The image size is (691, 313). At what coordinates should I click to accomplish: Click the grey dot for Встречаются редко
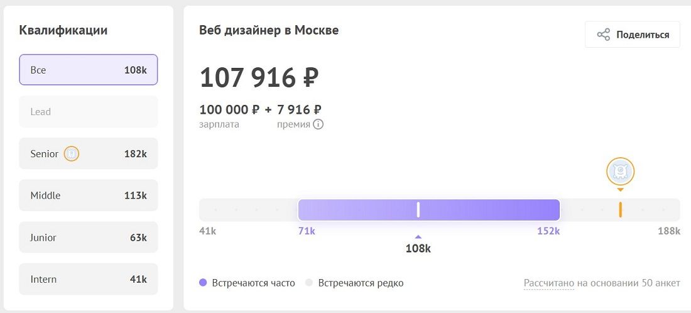click(x=309, y=283)
